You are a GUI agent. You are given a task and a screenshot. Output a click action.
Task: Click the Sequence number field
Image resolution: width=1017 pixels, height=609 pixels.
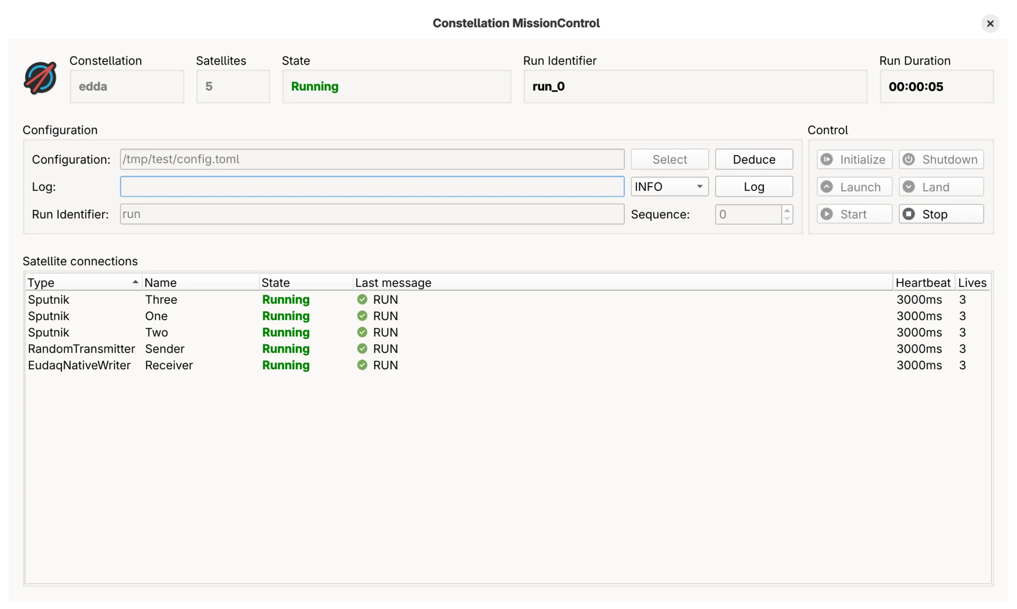coord(748,214)
